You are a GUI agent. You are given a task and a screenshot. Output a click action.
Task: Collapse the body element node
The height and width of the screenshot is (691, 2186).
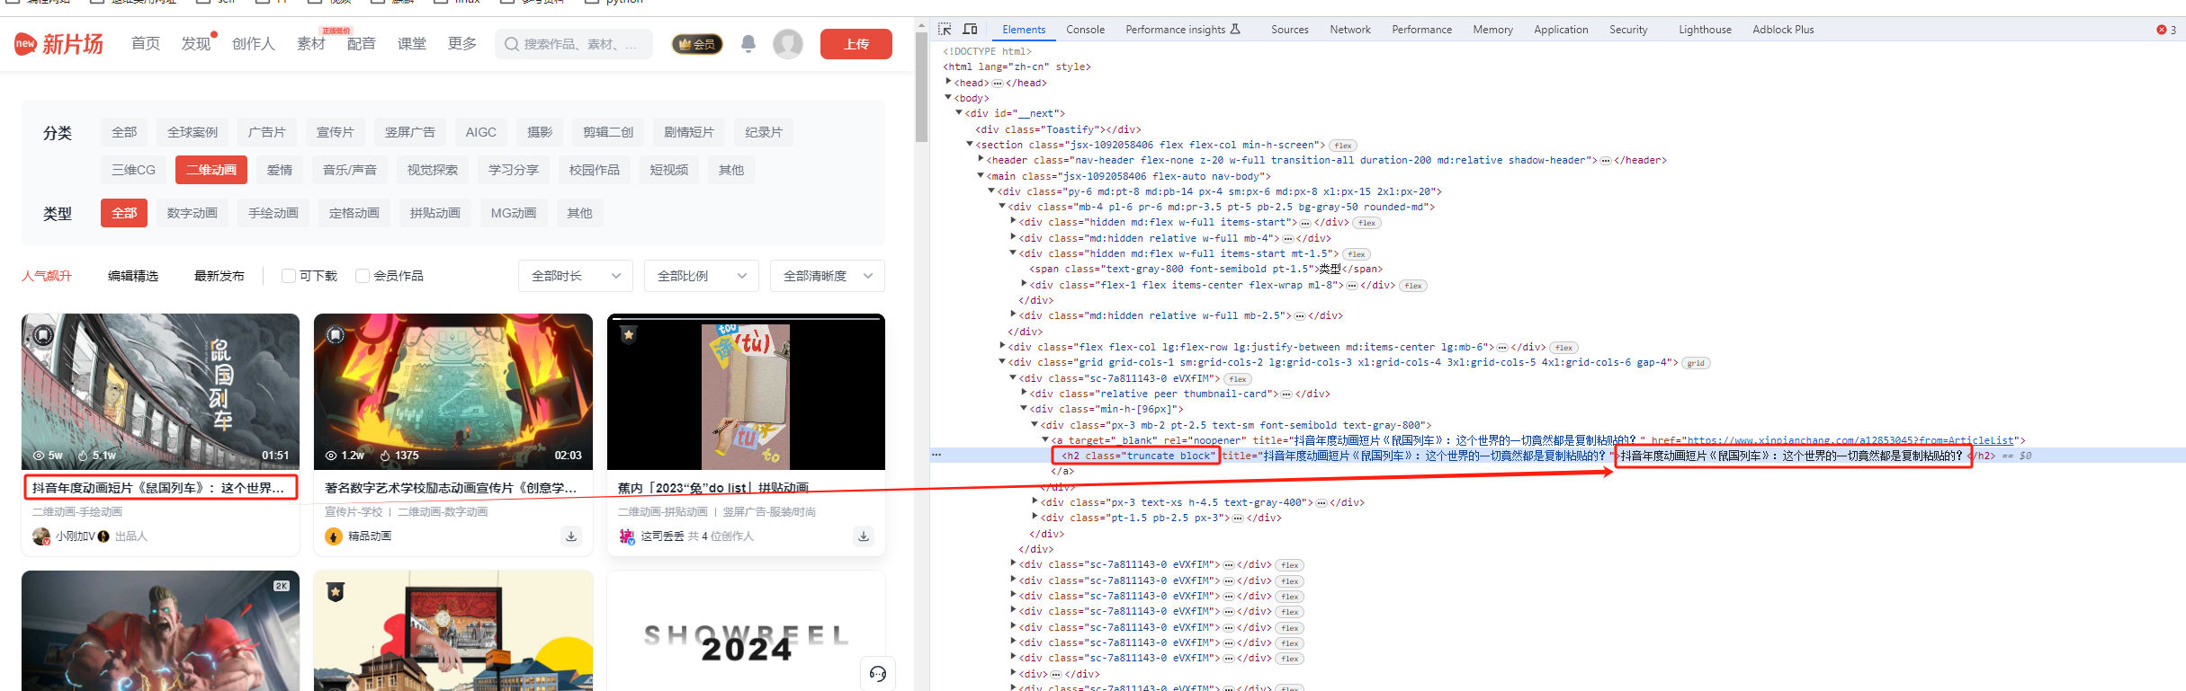tap(948, 97)
